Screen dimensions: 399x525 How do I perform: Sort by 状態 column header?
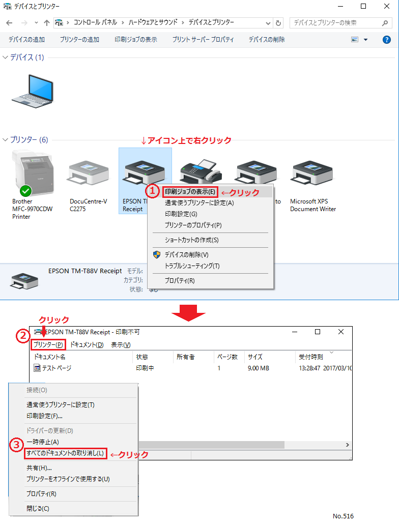tap(153, 357)
